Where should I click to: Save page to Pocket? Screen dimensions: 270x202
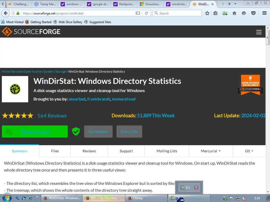pos(253,13)
